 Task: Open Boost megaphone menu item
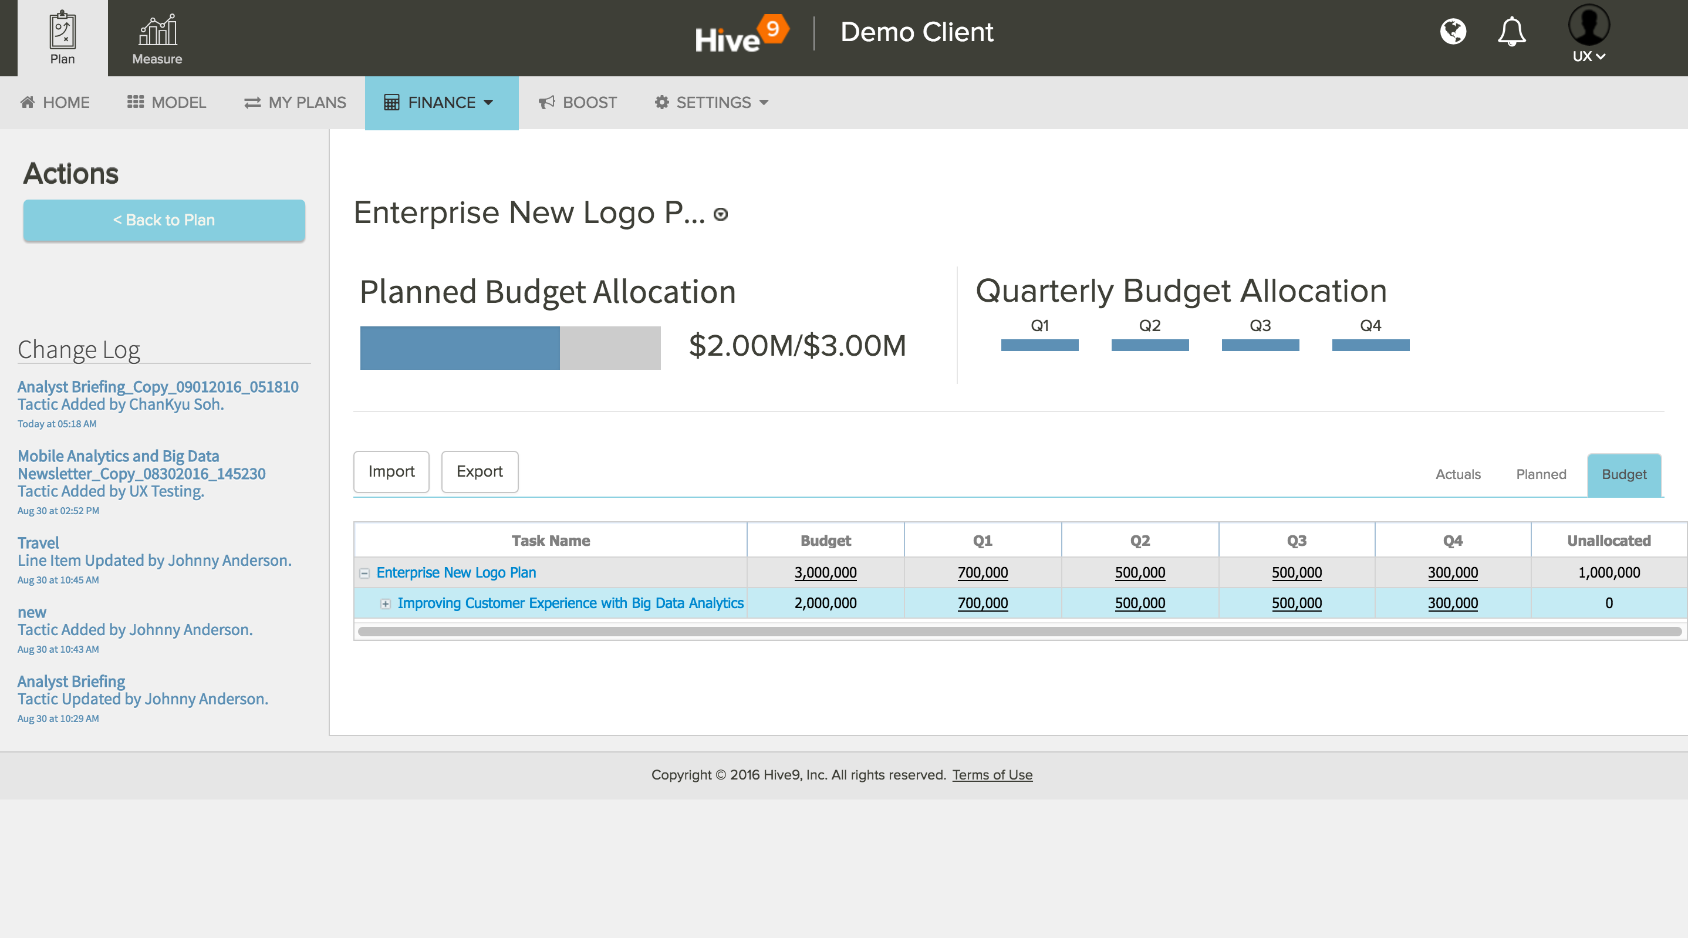pyautogui.click(x=578, y=102)
